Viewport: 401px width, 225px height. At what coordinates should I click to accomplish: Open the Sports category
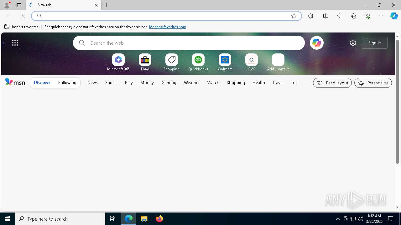click(x=111, y=82)
